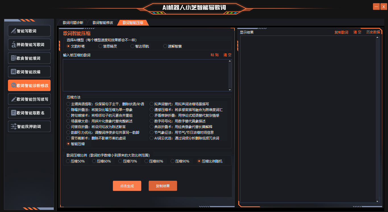Click the 智能写歌词 pencil icon in sidebar
The height and width of the screenshot is (212, 388).
(13, 31)
